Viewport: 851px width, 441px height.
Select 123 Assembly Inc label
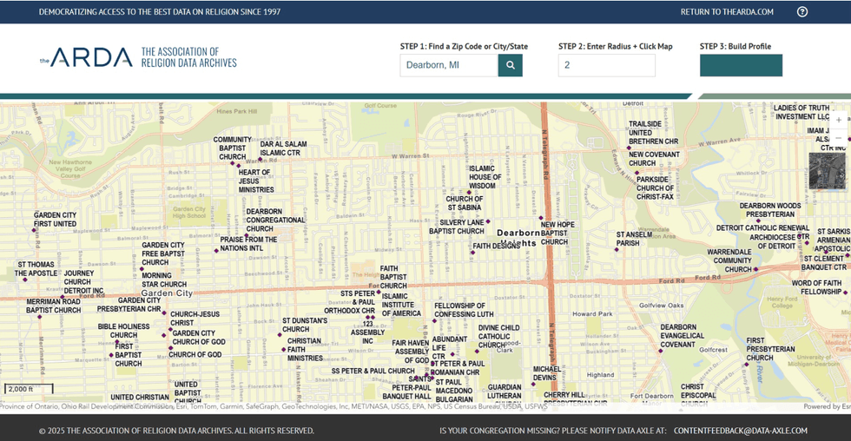(x=367, y=332)
